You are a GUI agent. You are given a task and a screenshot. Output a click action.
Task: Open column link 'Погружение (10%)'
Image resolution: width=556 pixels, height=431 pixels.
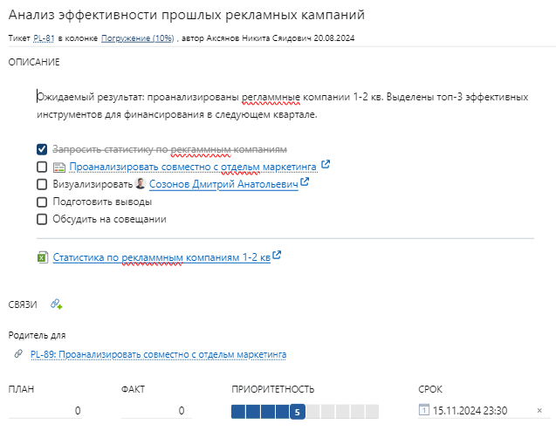[x=138, y=38]
